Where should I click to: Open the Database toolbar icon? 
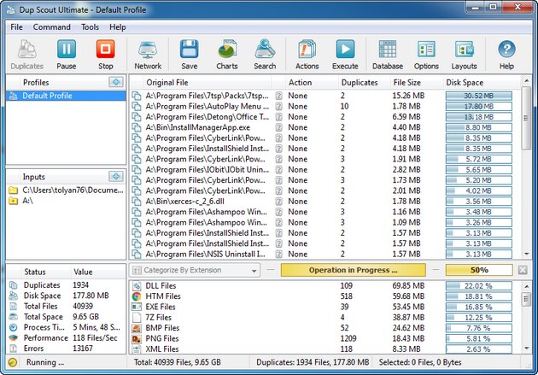point(388,53)
